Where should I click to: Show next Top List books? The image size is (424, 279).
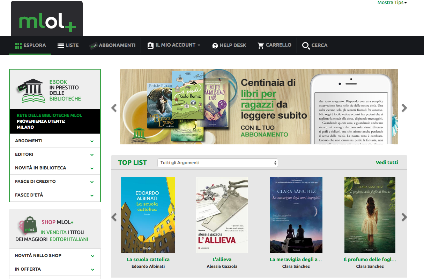(x=404, y=217)
